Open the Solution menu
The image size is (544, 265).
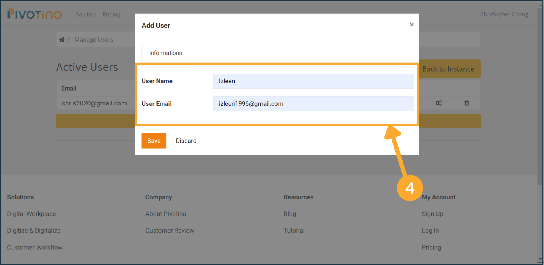tap(86, 14)
